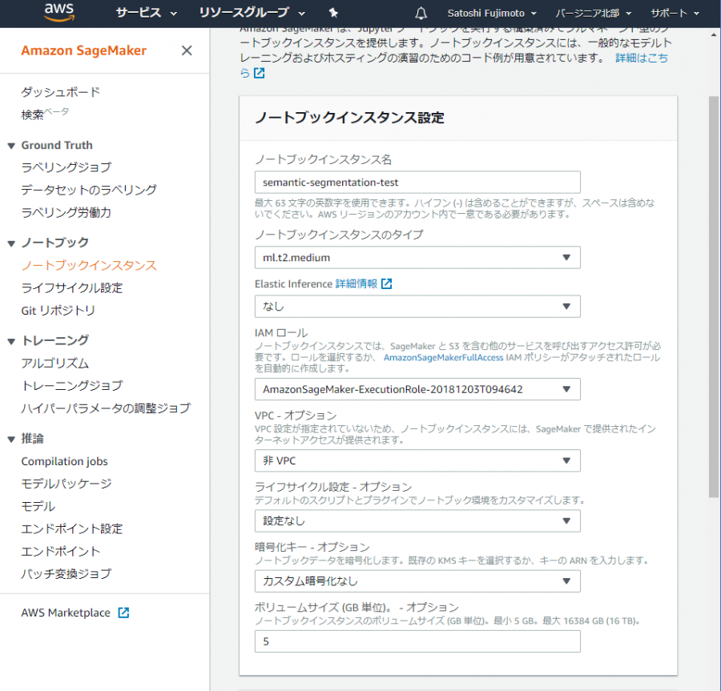
Task: Open ラベリングジョブ page
Action: pos(66,167)
